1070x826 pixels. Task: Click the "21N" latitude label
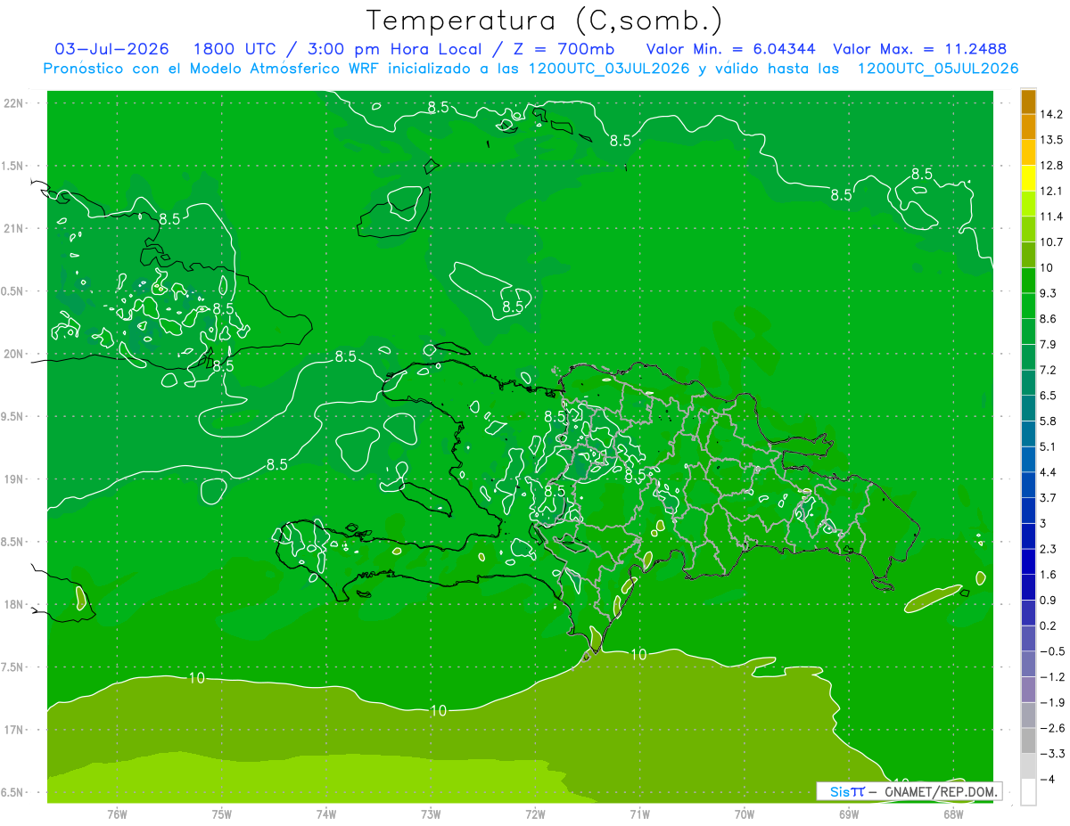13,228
